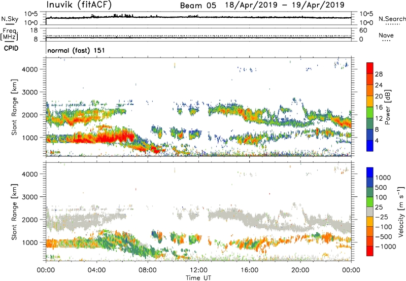Click the 4000 range label on power panel
Image resolution: width=406 pixels, height=281 pixels.
click(29, 69)
